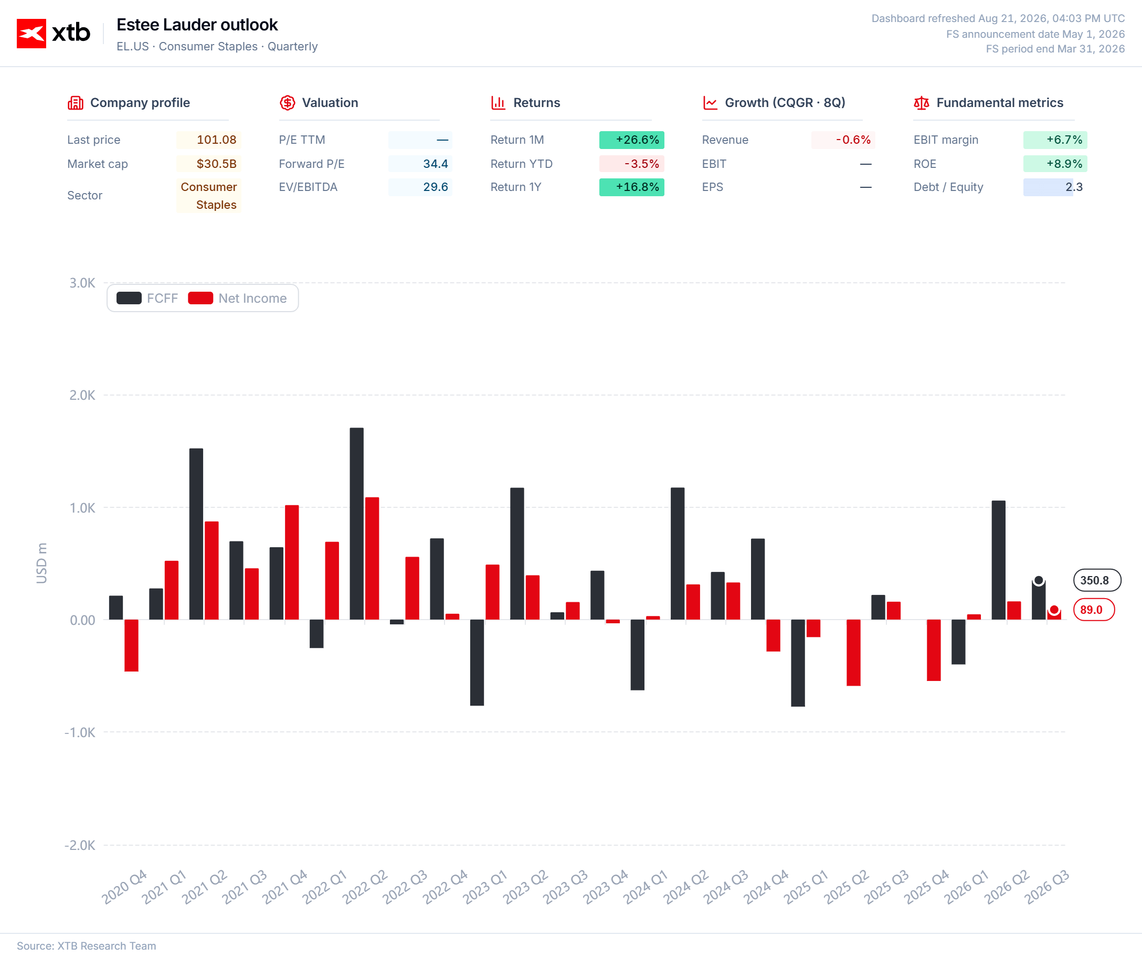Click the red Net Income legend swatch

(x=200, y=299)
